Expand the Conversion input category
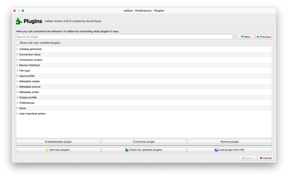The width and height of the screenshot is (288, 178). pyautogui.click(x=17, y=54)
